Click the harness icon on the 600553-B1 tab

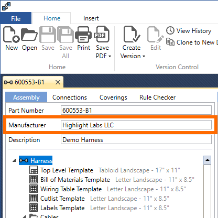[8, 82]
